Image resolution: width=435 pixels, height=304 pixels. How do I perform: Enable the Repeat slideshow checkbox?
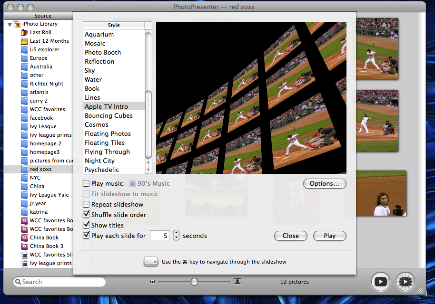[86, 204]
